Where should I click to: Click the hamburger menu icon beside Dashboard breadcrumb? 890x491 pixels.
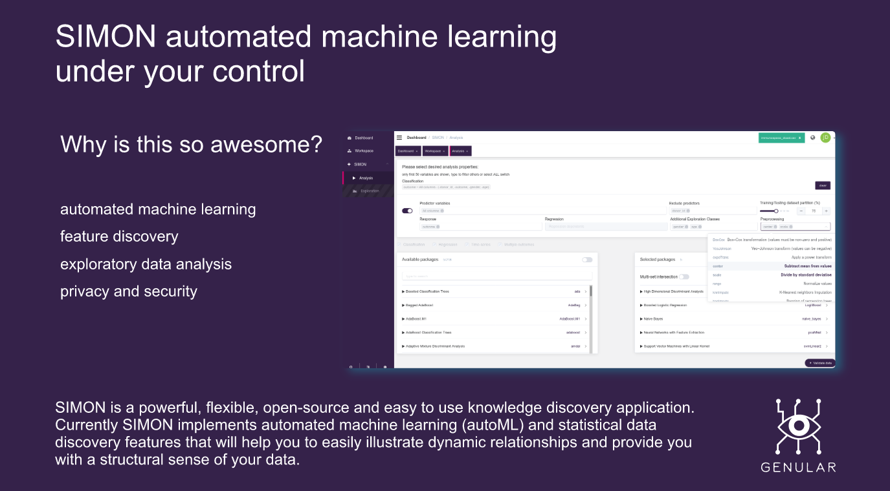click(x=399, y=138)
